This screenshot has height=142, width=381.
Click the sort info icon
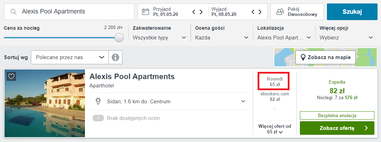[x=115, y=57]
